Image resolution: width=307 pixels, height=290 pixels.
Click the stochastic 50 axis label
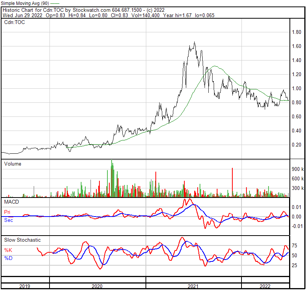click(x=294, y=256)
